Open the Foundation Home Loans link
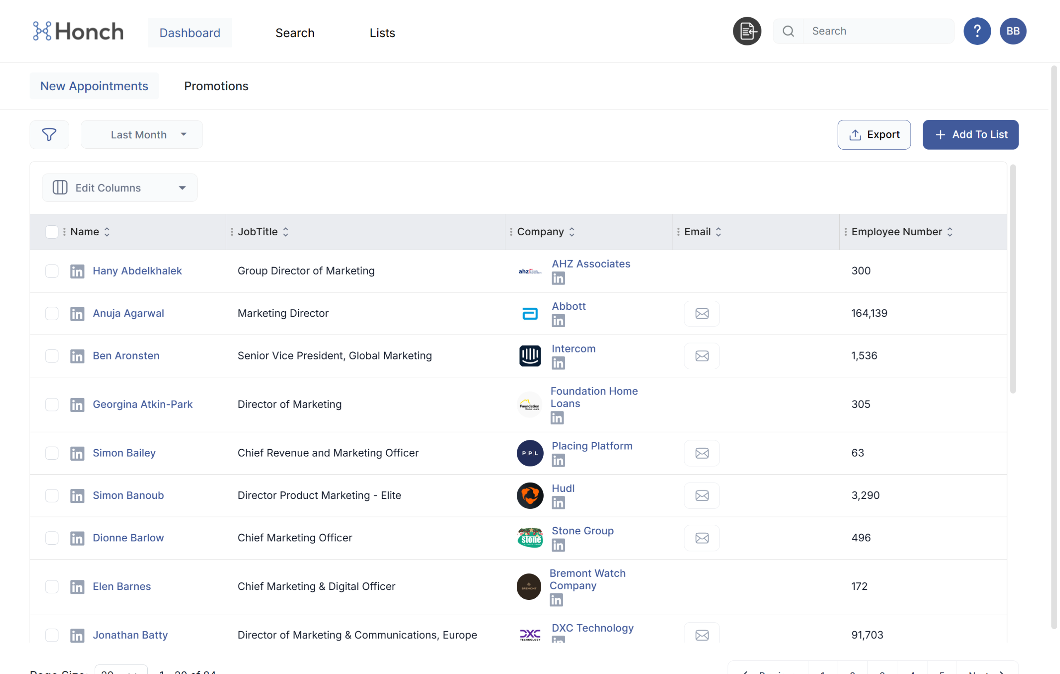 pyautogui.click(x=593, y=397)
